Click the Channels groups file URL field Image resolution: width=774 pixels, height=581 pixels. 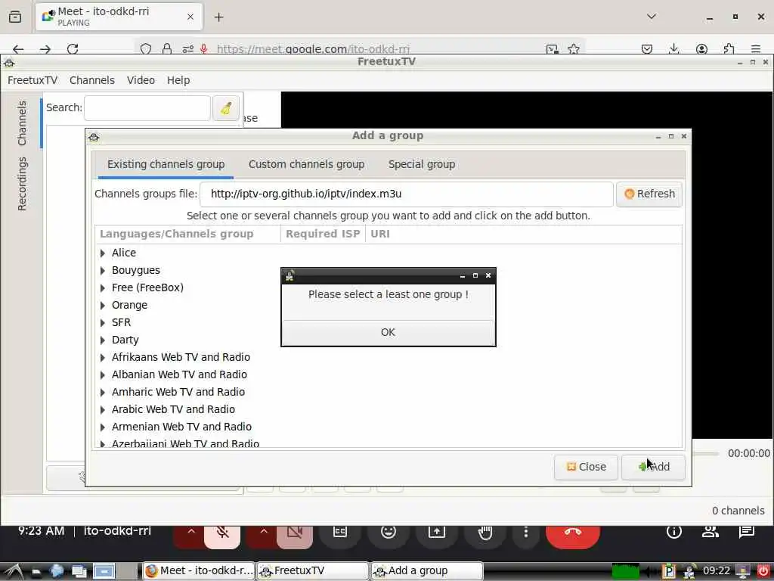pos(406,194)
